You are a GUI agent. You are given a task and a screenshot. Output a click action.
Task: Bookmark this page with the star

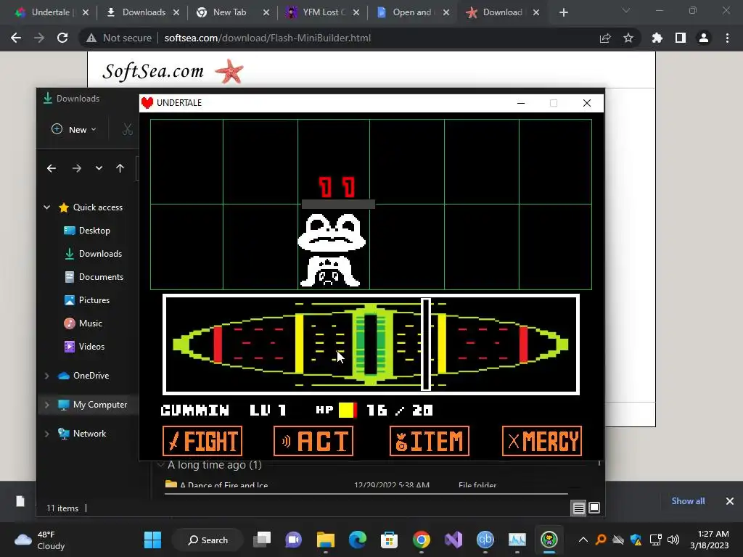click(628, 38)
